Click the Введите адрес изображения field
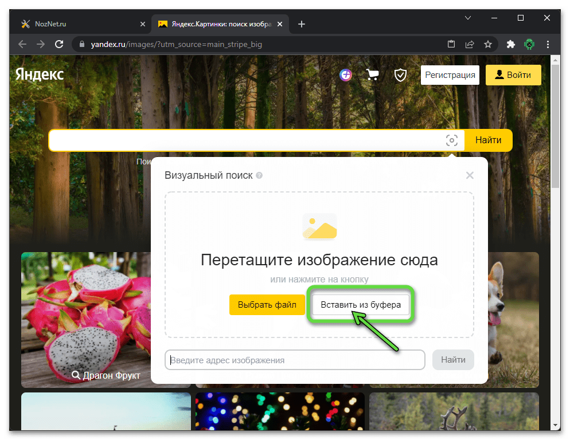The width and height of the screenshot is (570, 440). [x=295, y=360]
